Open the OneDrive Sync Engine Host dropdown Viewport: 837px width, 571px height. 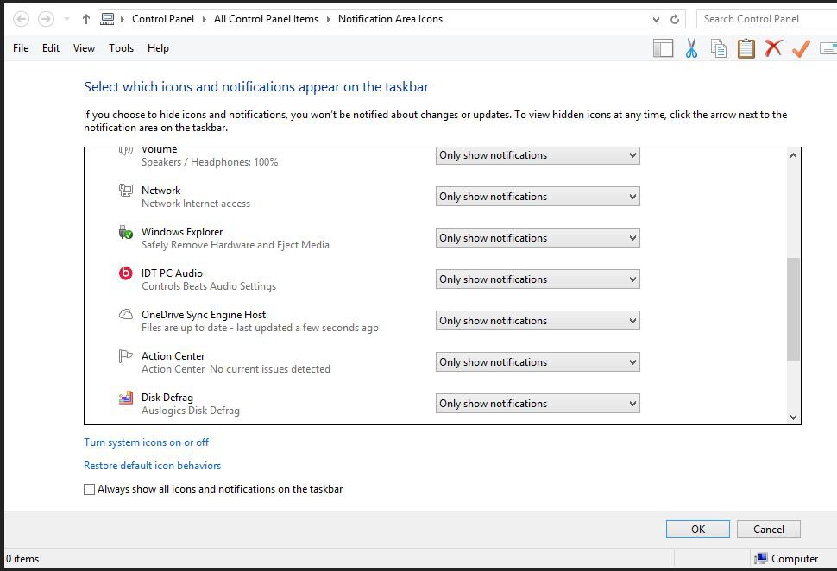(538, 321)
